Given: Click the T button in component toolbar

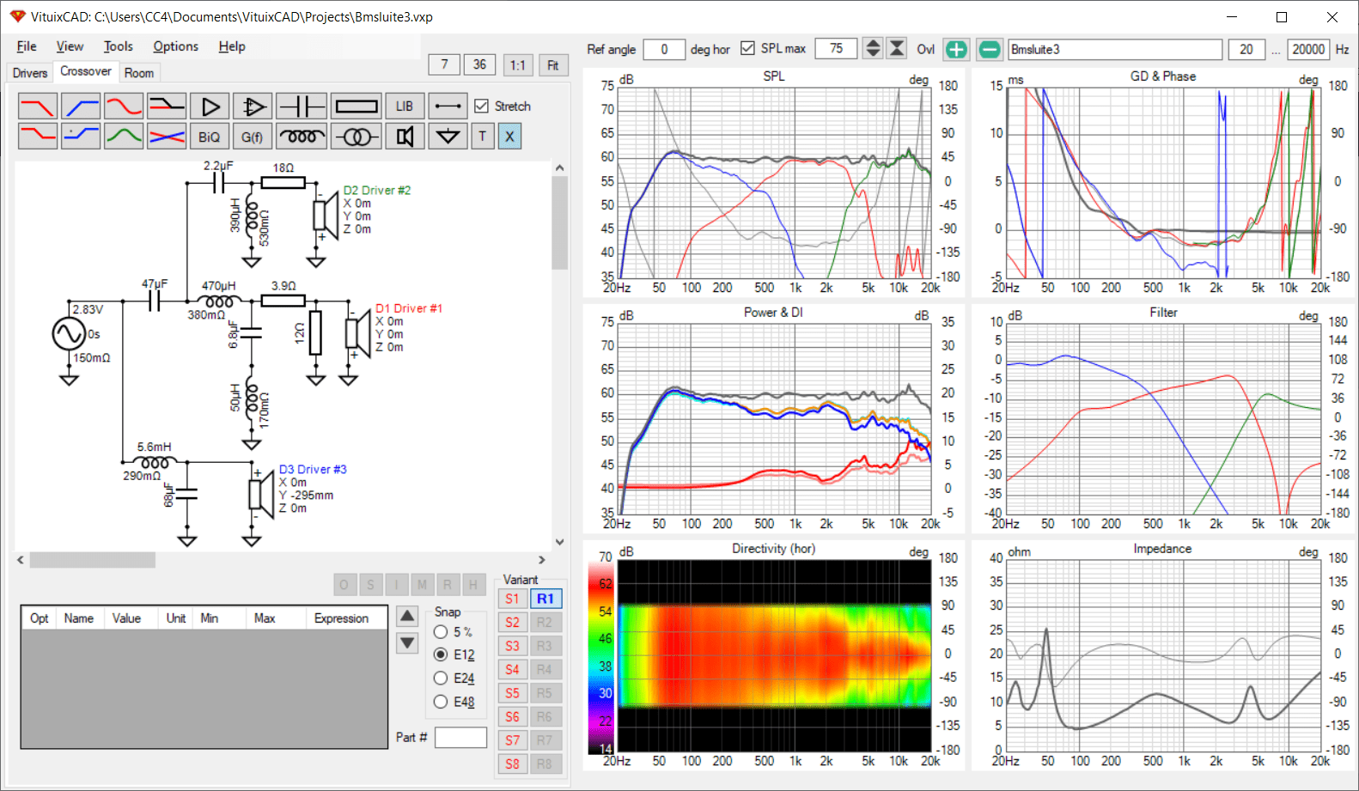Looking at the screenshot, I should pos(483,136).
